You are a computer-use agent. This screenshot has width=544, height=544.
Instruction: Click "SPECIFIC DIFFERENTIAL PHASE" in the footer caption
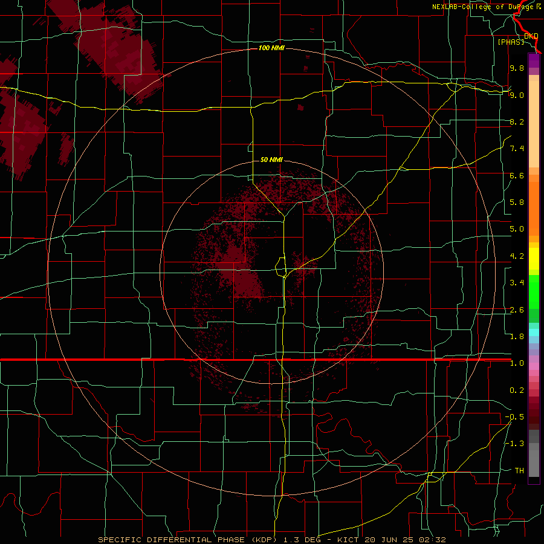(172, 540)
